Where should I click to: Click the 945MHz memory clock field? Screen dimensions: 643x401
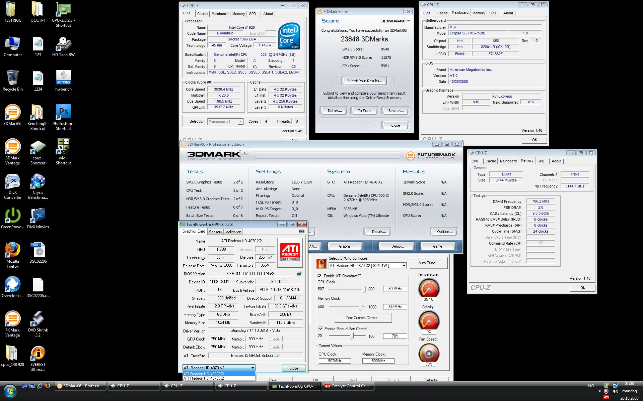coord(395,307)
